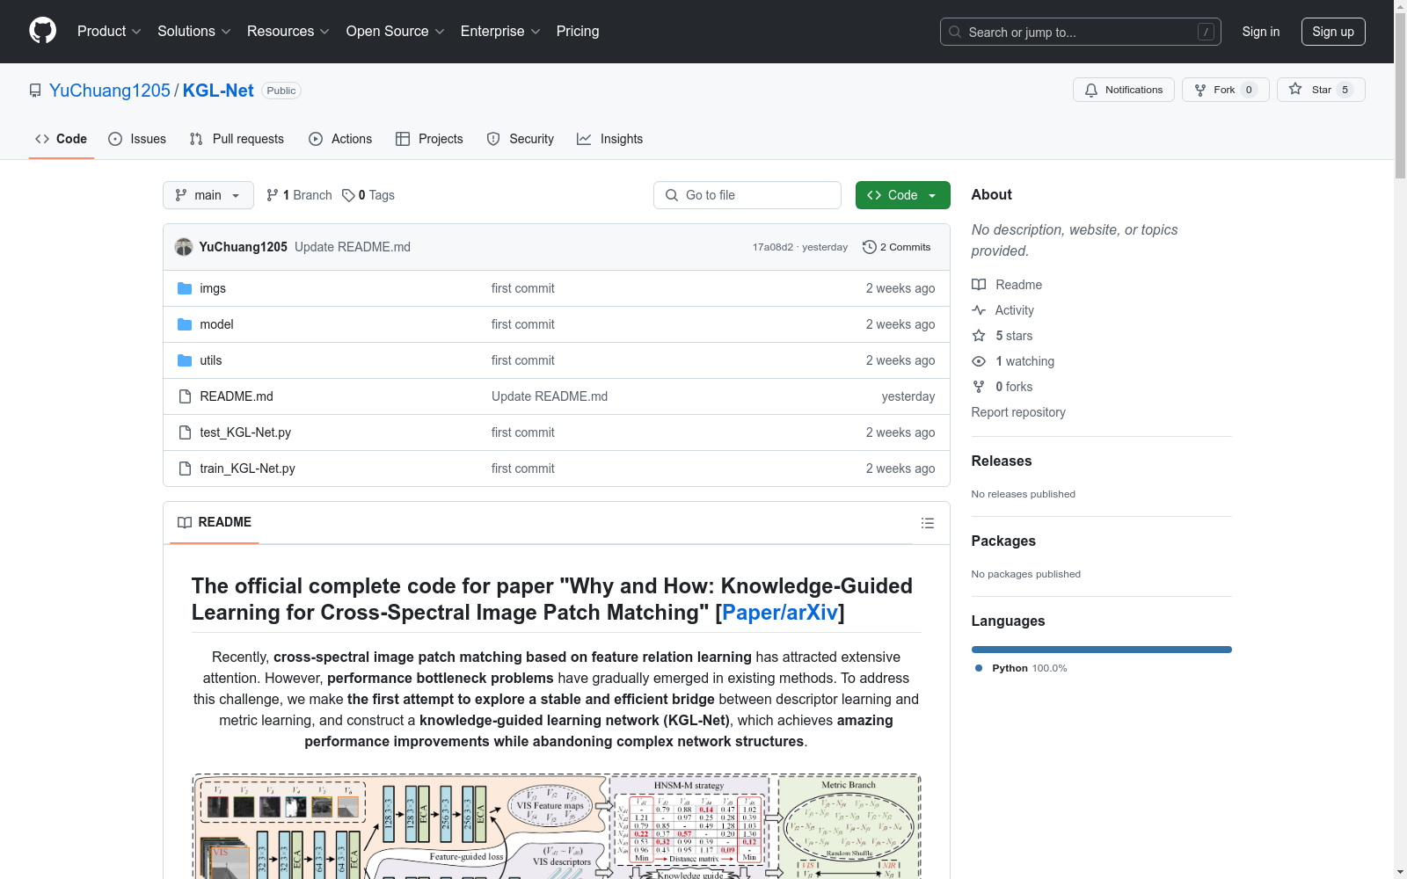Open the test_KGL-Net.py file
Image resolution: width=1407 pixels, height=879 pixels.
(x=245, y=432)
